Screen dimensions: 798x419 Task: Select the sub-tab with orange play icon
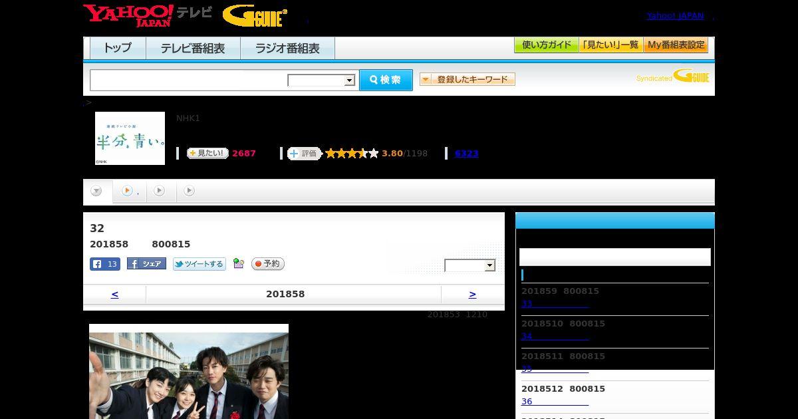tap(130, 192)
